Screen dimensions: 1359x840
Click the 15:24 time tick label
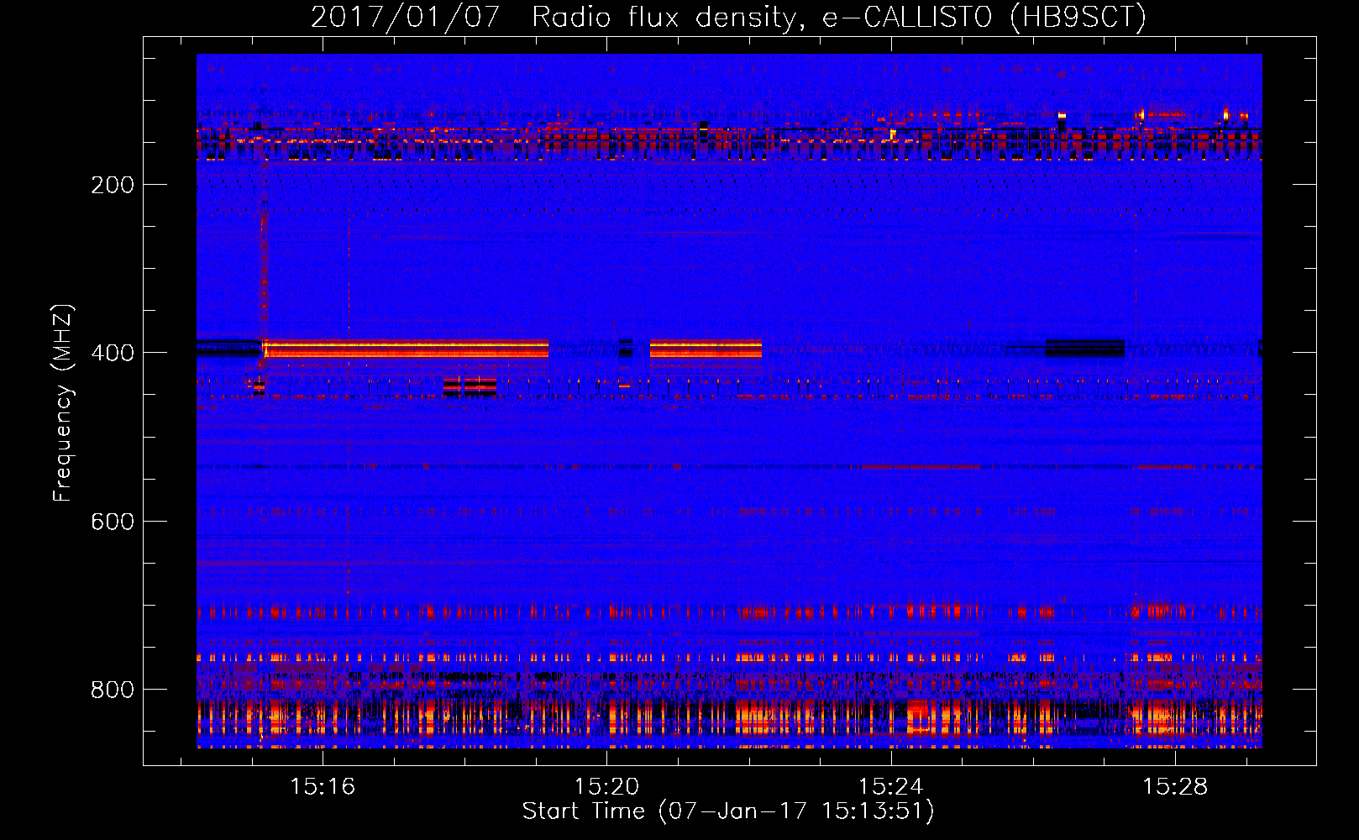(890, 787)
